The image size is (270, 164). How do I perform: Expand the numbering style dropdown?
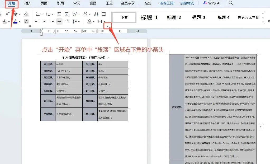(53, 14)
